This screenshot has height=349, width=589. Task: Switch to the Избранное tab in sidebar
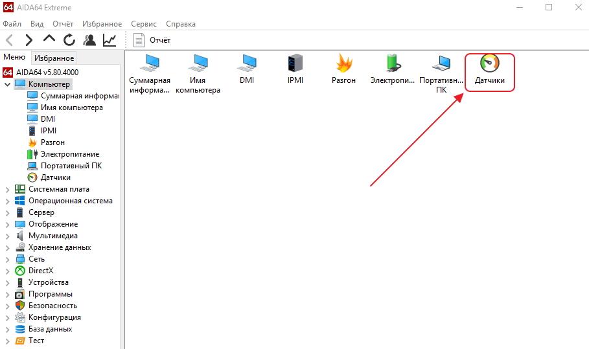(x=54, y=58)
